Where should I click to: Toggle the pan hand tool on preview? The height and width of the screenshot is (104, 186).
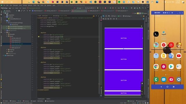[142, 83]
